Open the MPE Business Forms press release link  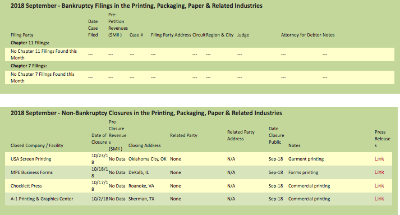379,172
